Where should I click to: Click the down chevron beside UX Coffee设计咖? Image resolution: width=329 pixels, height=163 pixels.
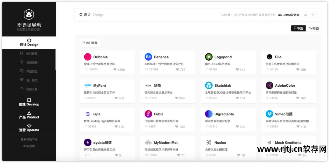pos(313,15)
